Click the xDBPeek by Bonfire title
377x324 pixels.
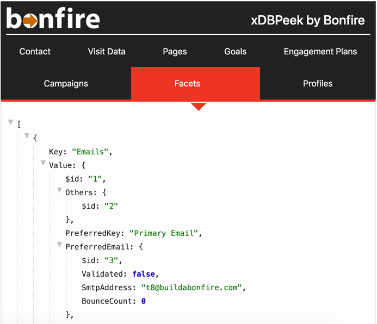coord(308,20)
